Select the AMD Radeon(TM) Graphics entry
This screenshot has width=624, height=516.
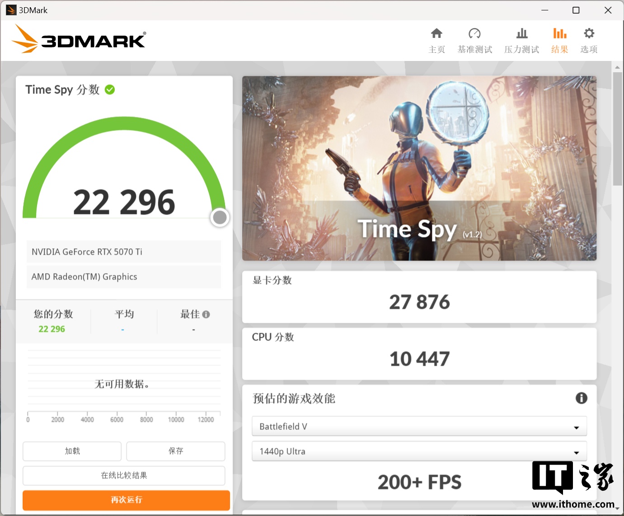point(124,277)
